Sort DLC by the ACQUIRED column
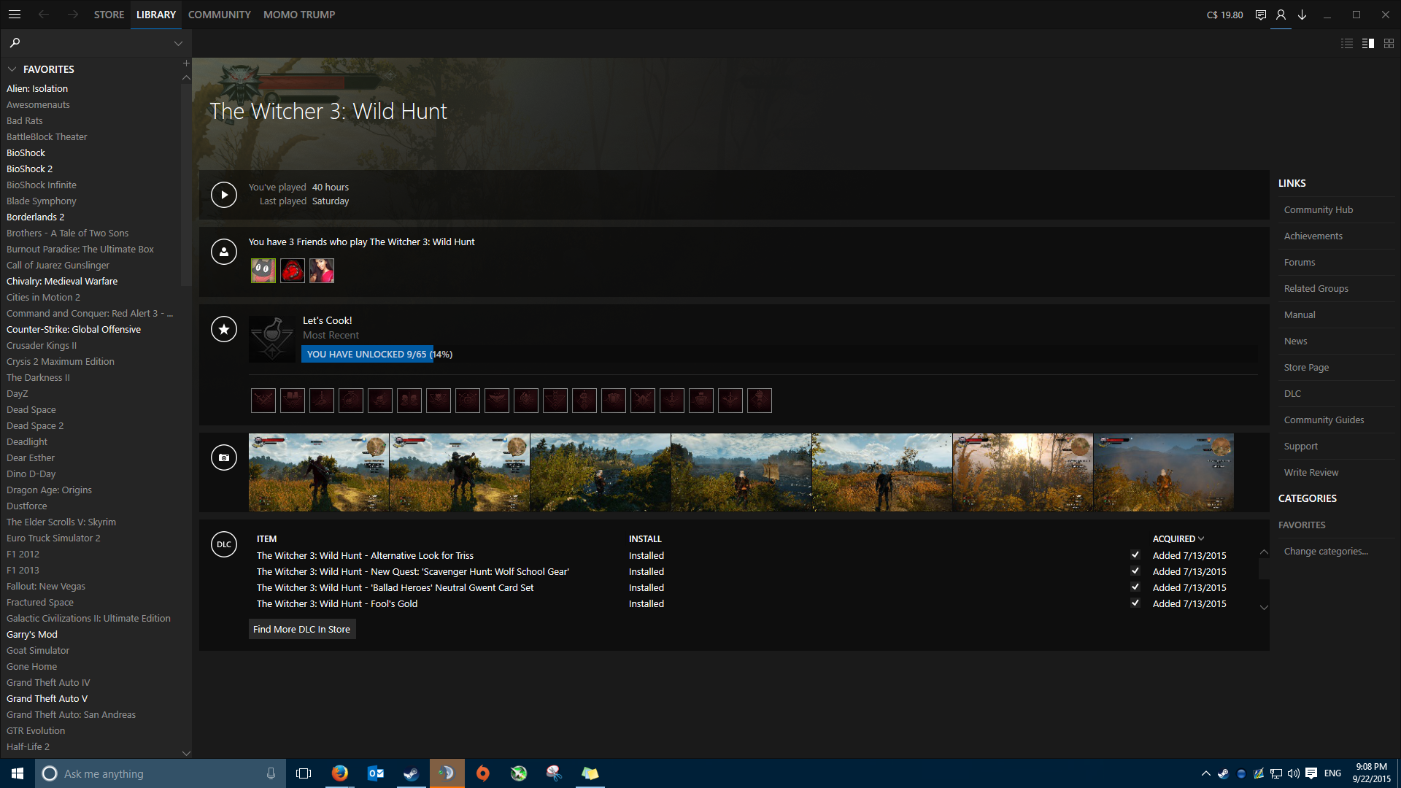 [x=1178, y=539]
